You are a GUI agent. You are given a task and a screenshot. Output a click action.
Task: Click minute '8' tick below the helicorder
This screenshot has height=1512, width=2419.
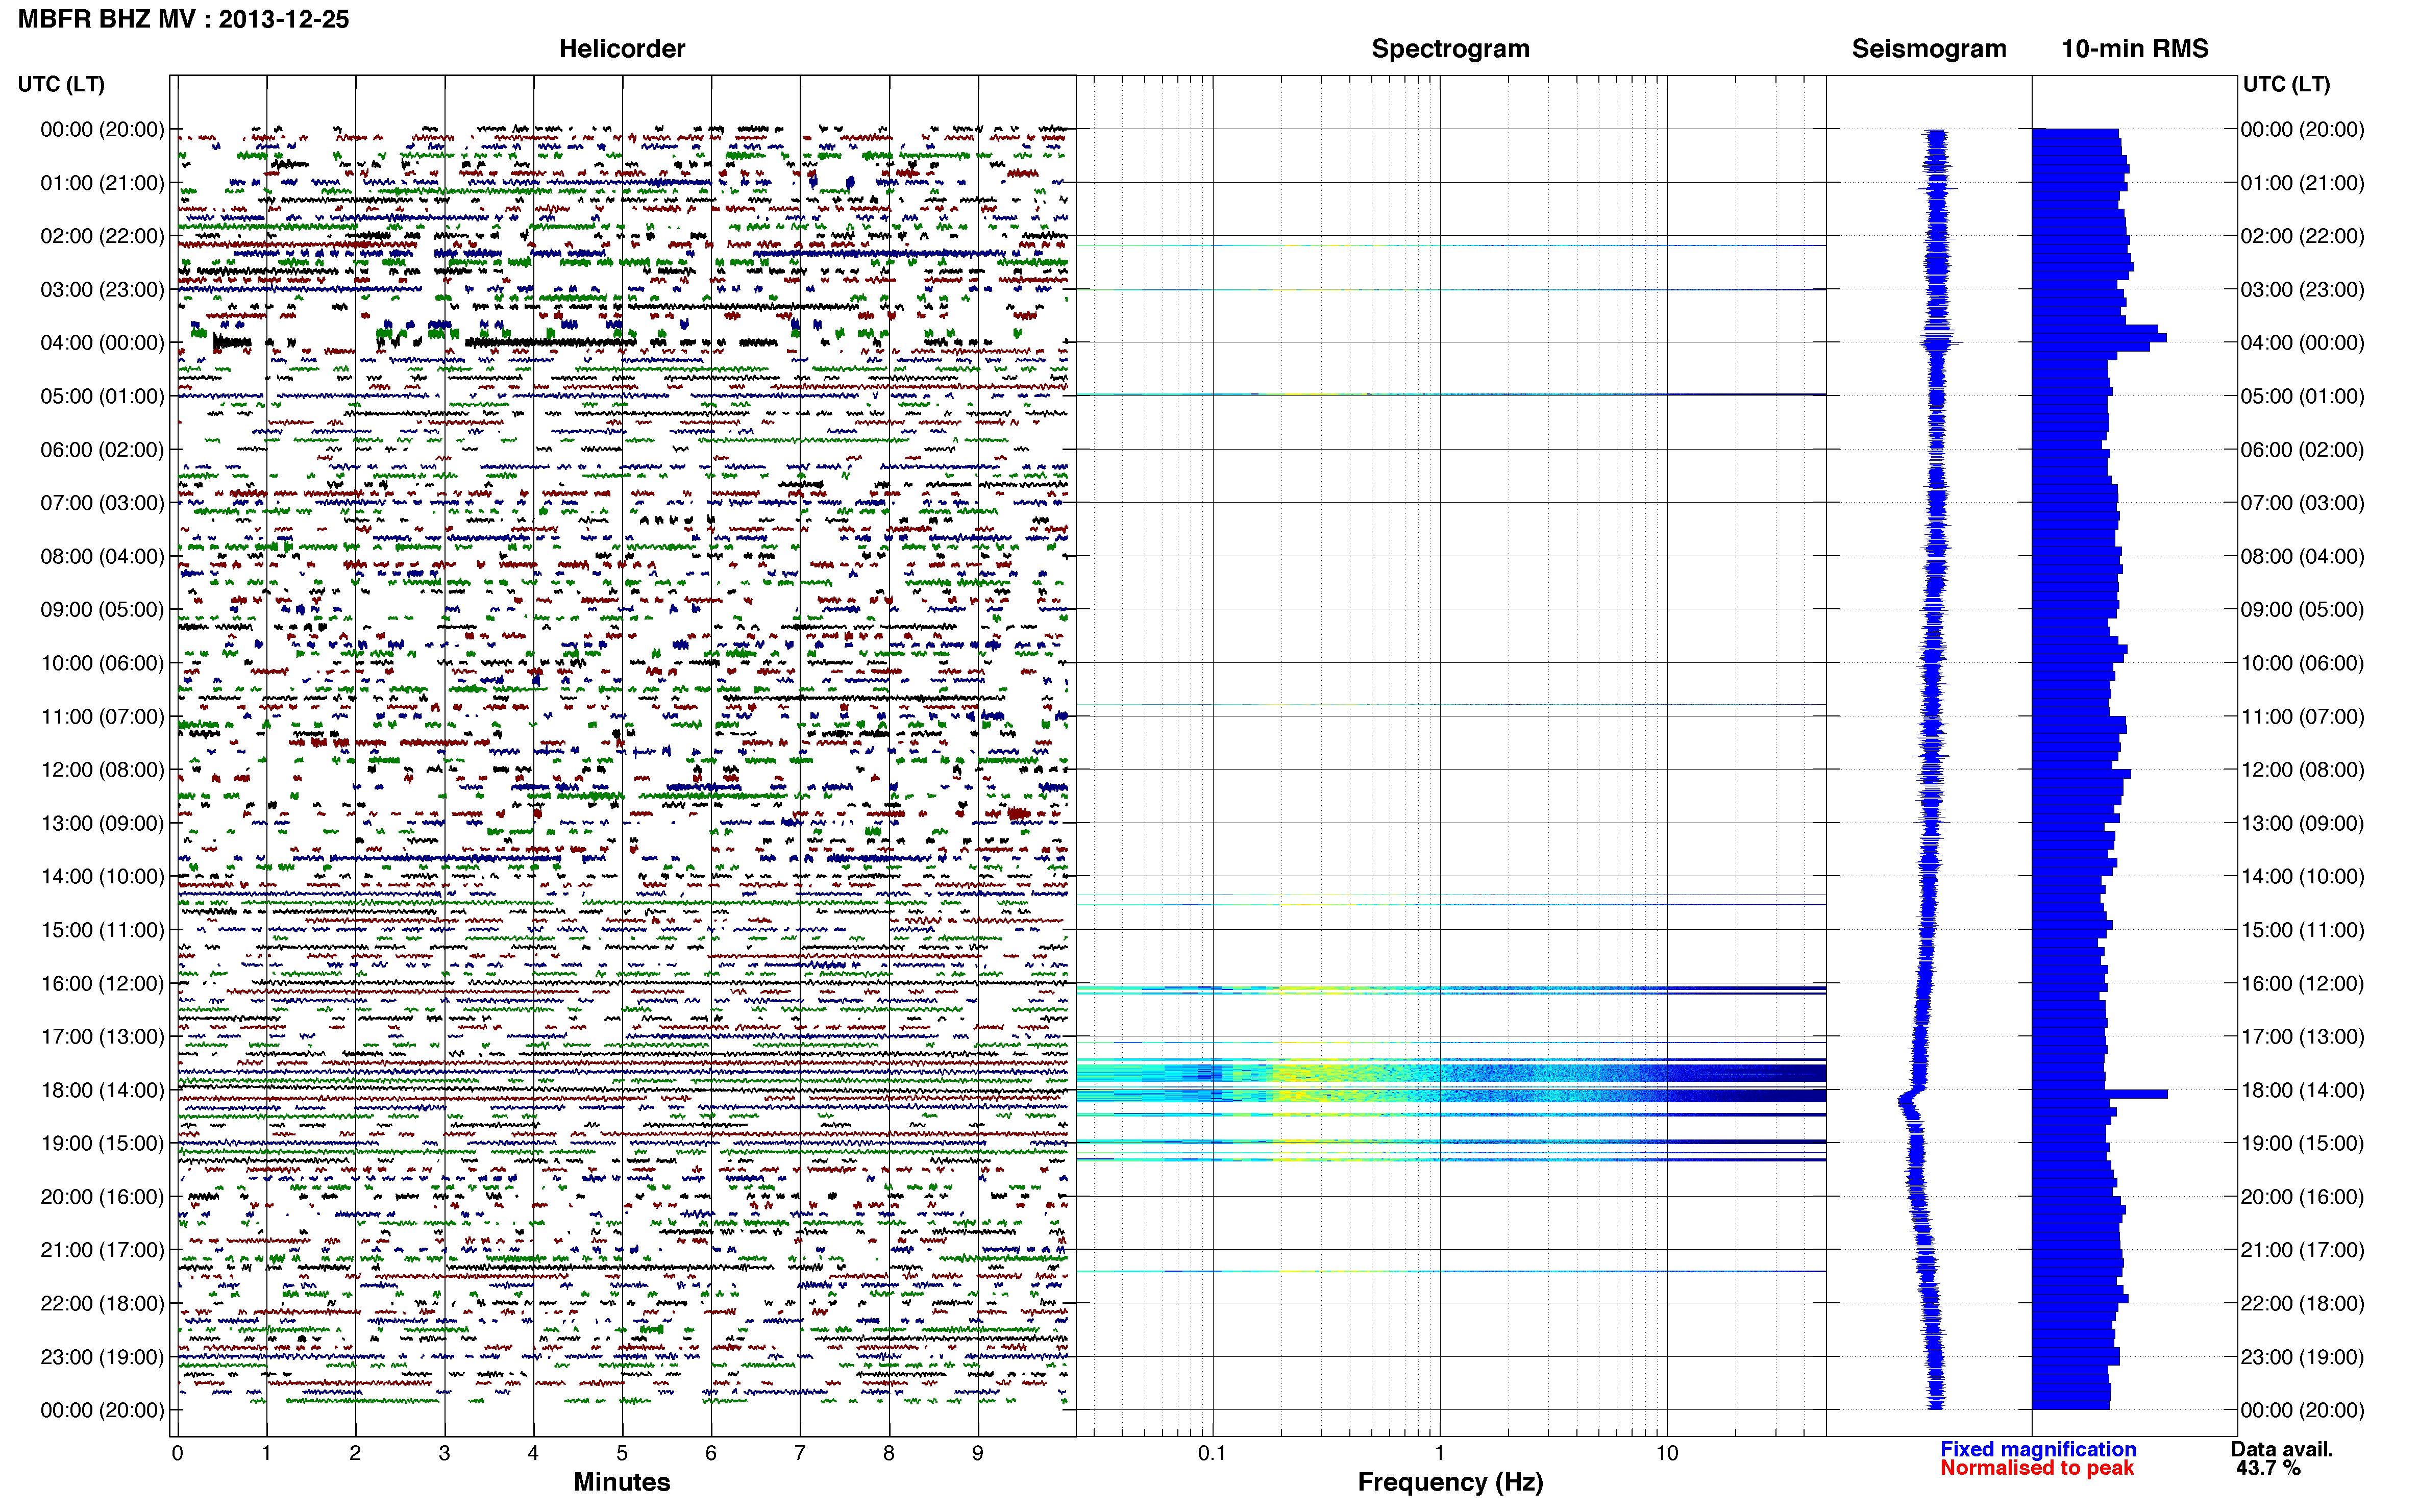[889, 1453]
